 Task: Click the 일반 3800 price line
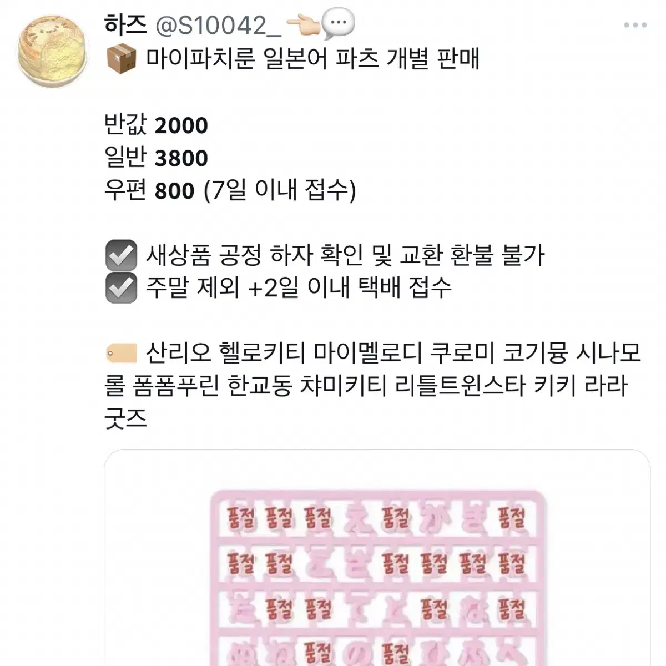point(156,157)
